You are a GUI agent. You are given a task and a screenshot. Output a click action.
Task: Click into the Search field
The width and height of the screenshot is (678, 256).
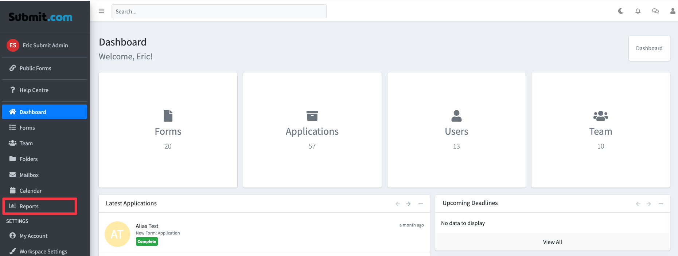point(219,12)
